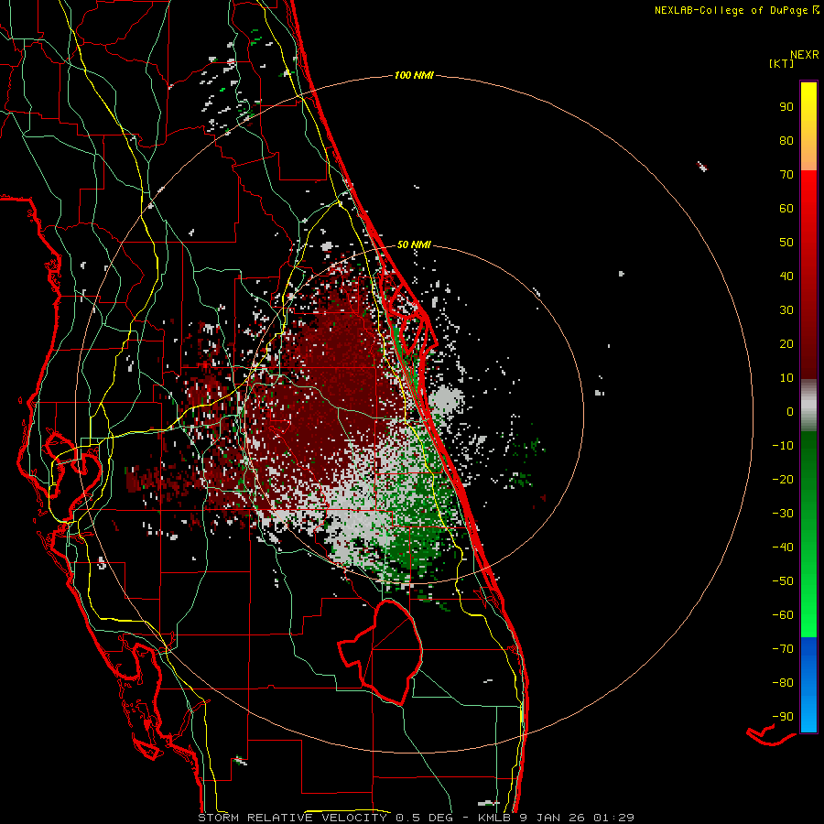Click the positive 10 scale value
Image resolution: width=824 pixels, height=824 pixels.
coord(786,378)
